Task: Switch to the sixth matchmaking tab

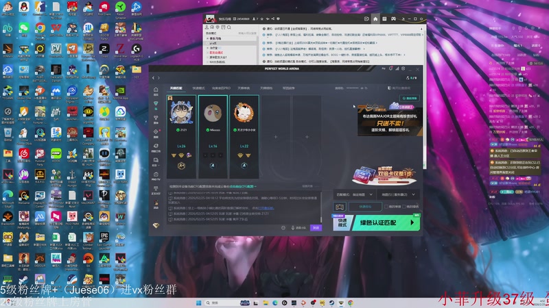Action: pyautogui.click(x=288, y=88)
